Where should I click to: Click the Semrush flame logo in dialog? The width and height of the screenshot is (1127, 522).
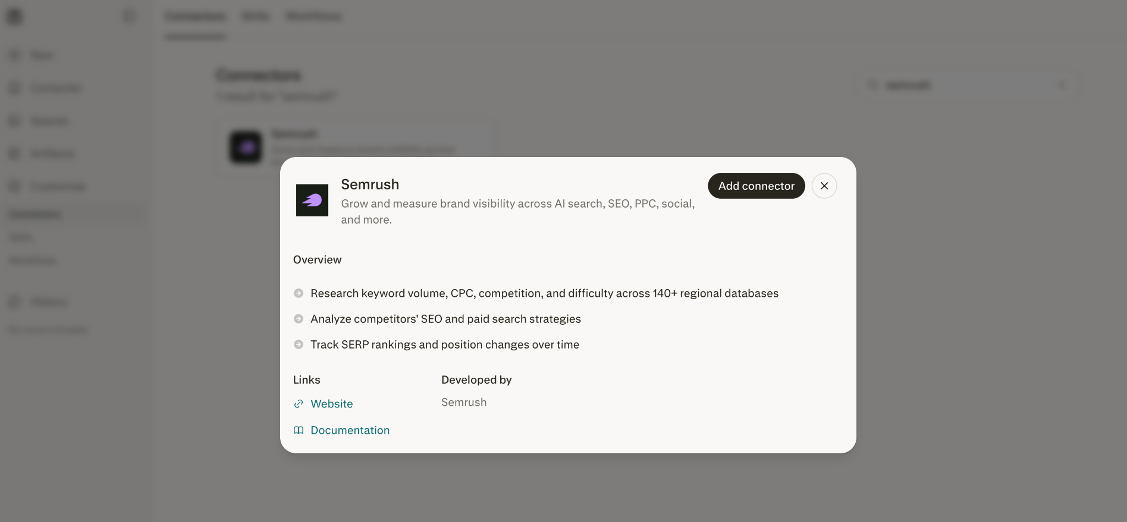312,200
